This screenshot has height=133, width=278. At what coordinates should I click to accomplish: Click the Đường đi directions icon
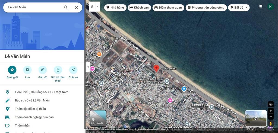12,70
